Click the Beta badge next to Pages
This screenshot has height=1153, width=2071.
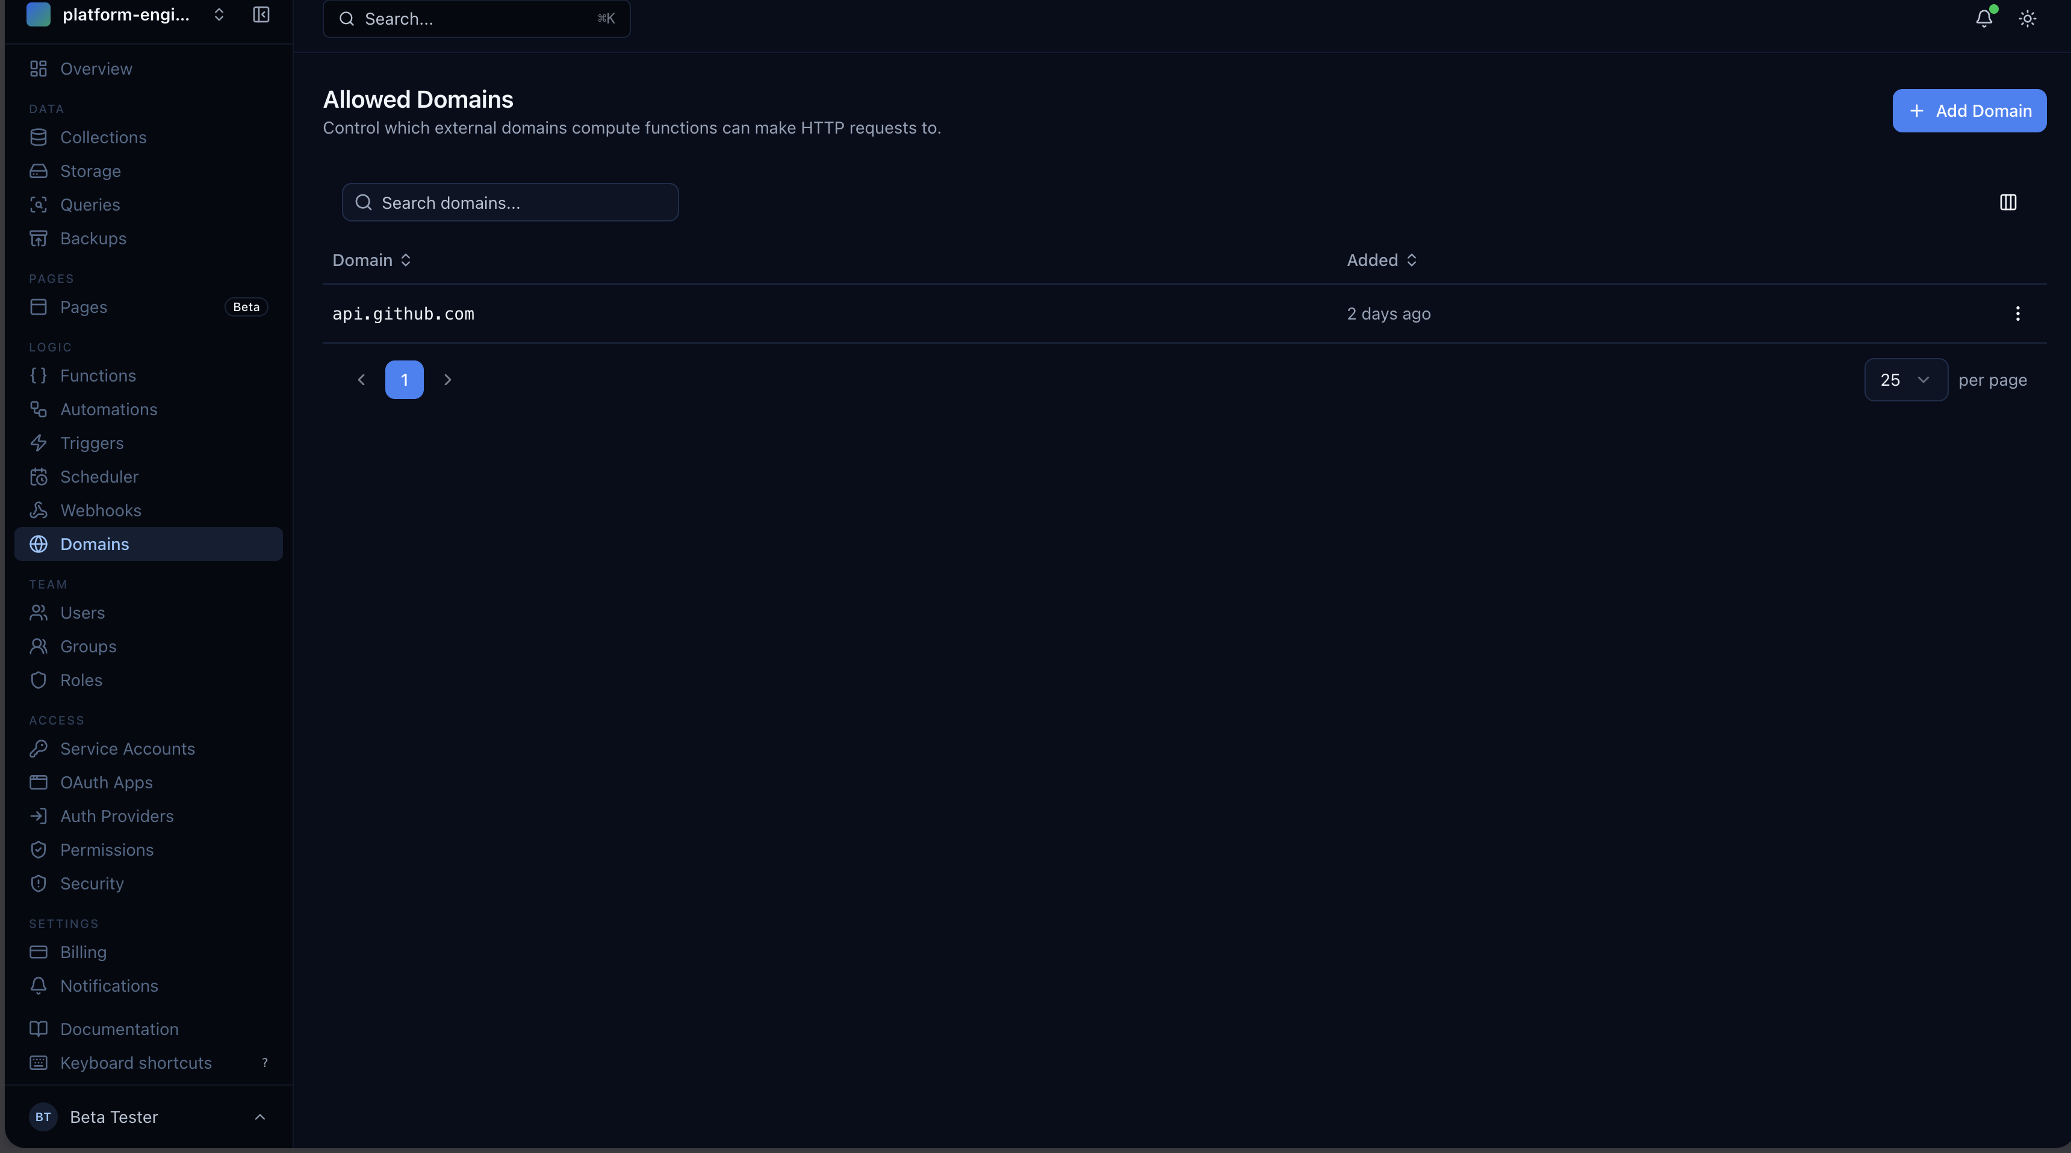coord(246,307)
